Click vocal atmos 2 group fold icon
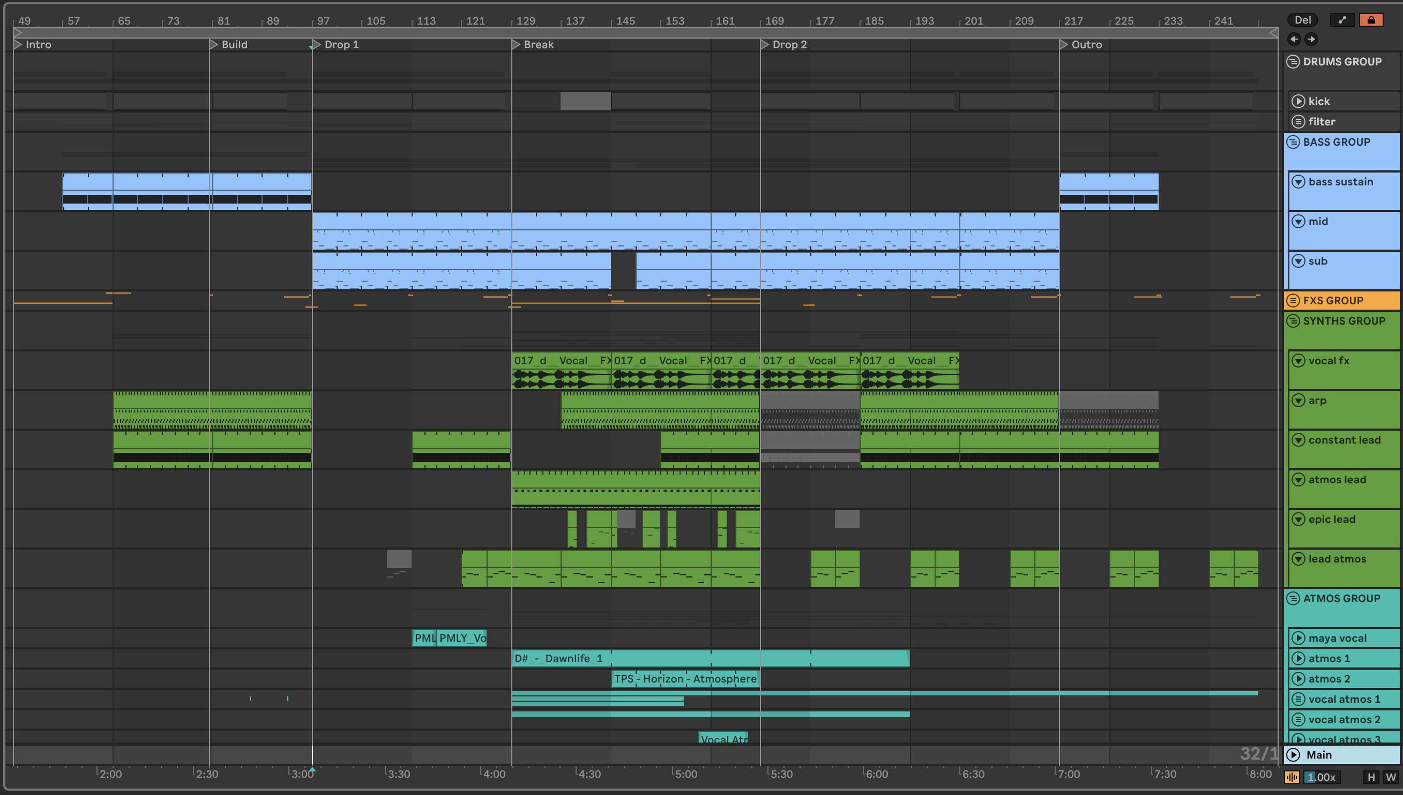 [1298, 719]
